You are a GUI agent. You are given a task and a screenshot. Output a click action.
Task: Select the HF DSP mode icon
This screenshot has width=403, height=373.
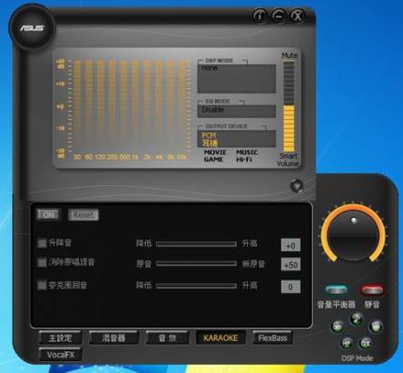coord(347,343)
